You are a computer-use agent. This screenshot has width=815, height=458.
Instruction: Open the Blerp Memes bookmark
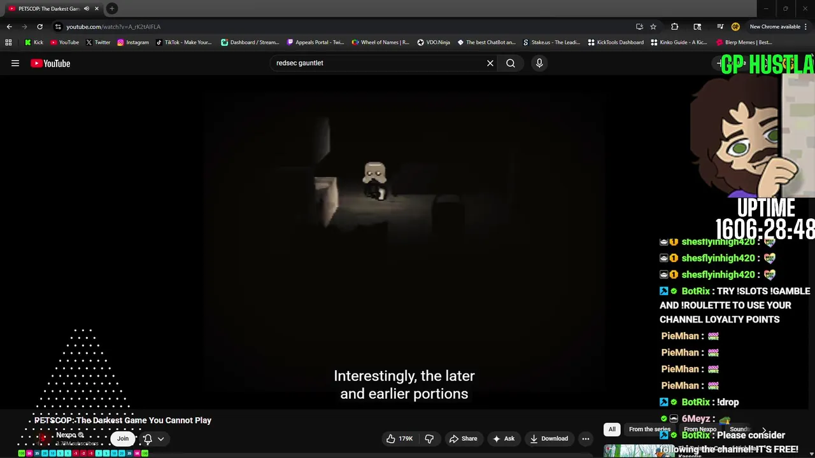744,43
